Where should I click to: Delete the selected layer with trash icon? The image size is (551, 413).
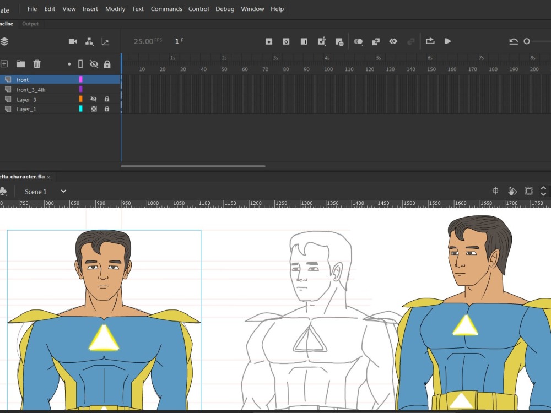click(x=37, y=63)
